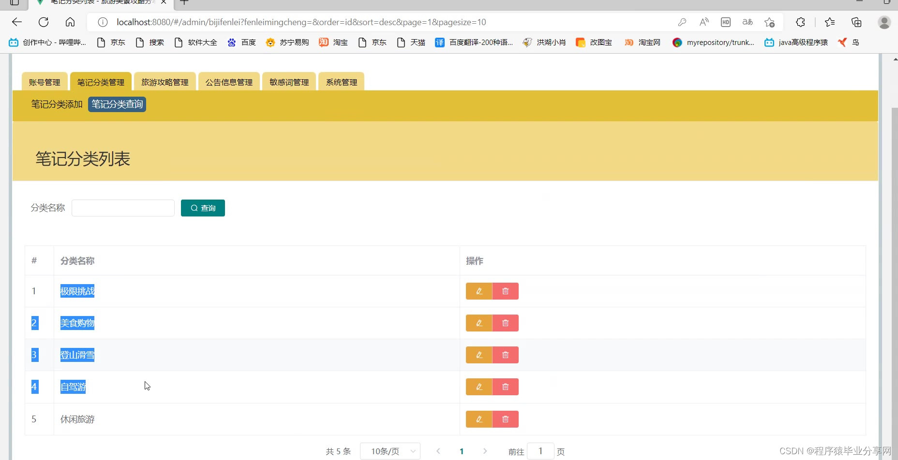The width and height of the screenshot is (898, 460).
Task: Open the collections icon
Action: (x=856, y=22)
